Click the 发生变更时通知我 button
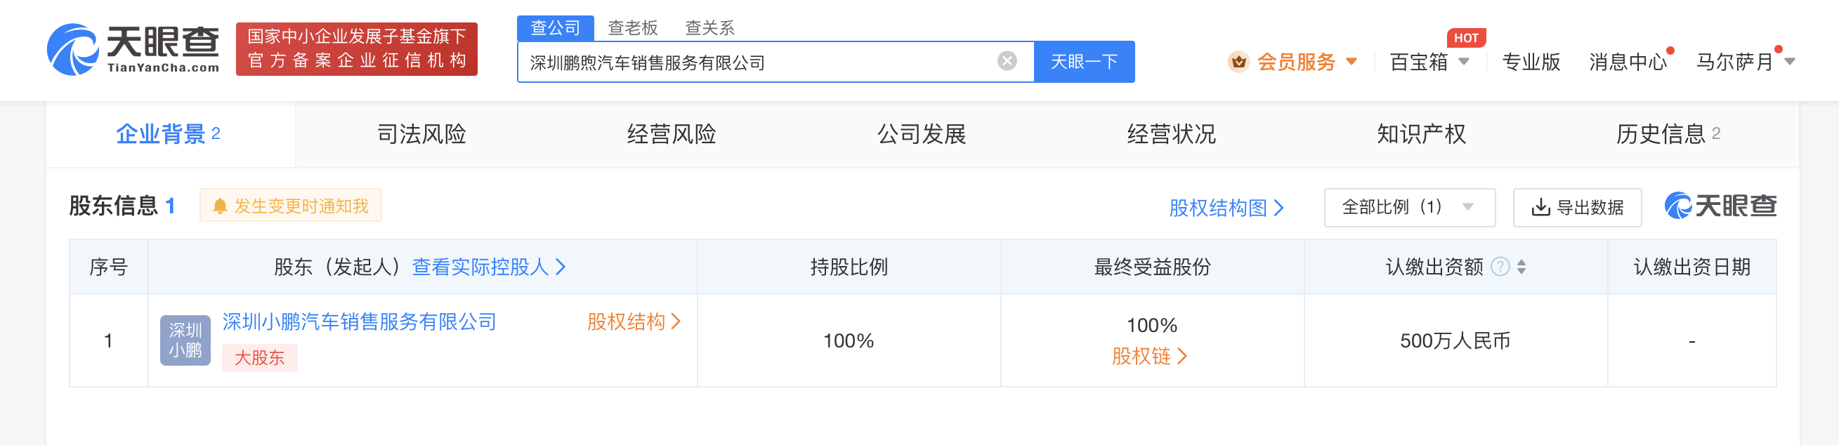Image resolution: width=1839 pixels, height=445 pixels. [x=291, y=206]
